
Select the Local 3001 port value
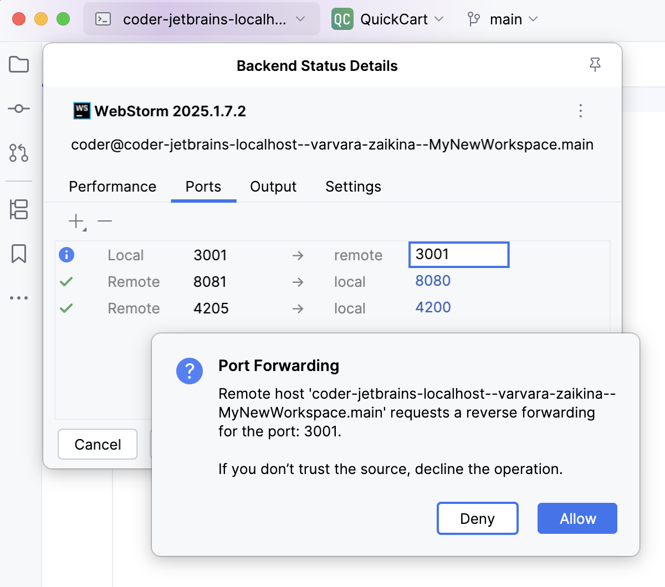pos(210,255)
